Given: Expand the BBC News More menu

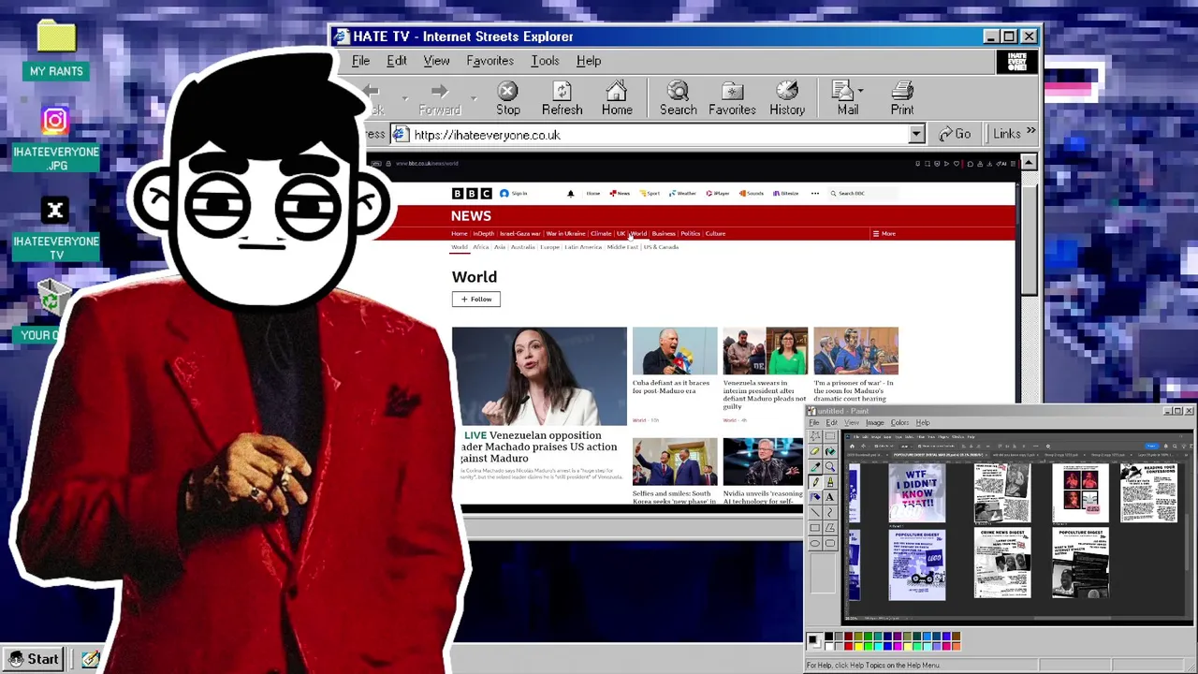Looking at the screenshot, I should (884, 233).
